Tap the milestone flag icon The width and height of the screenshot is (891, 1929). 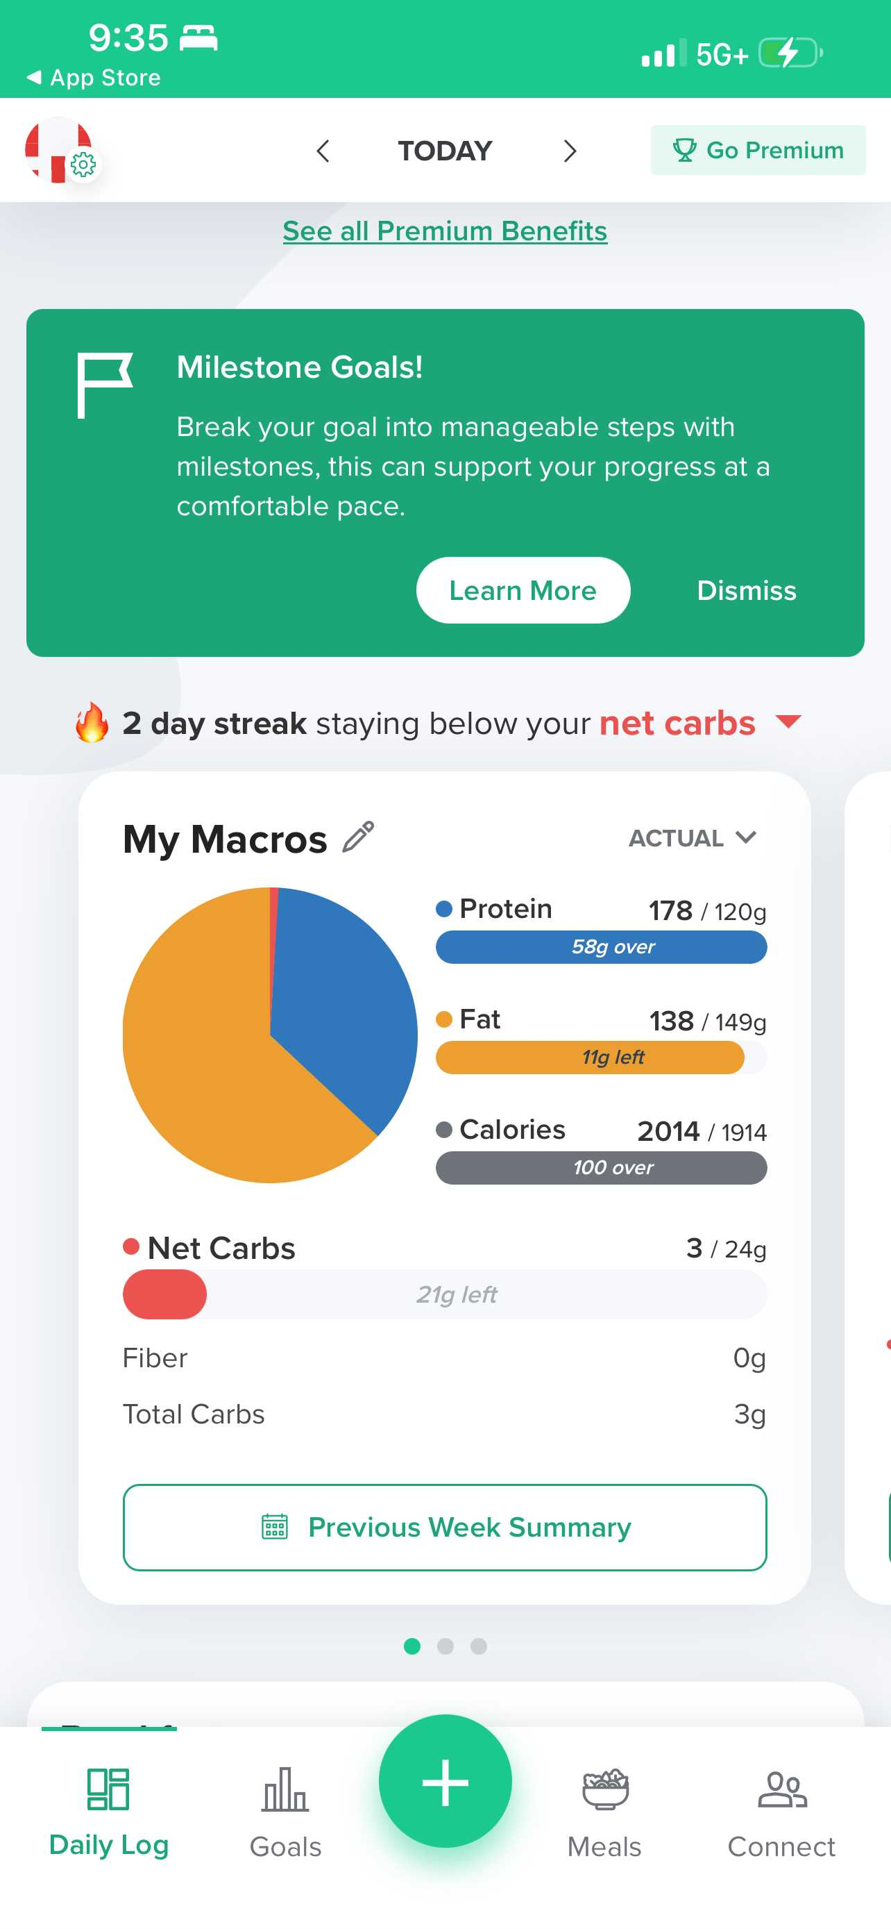105,385
